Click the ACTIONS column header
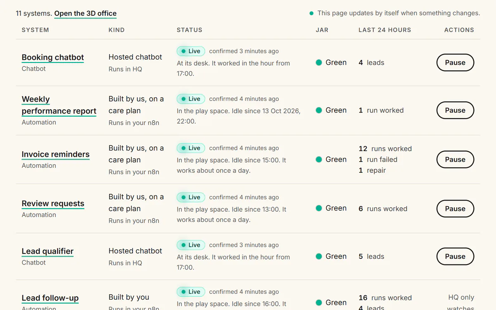Screen dimensions: 496x310 point(459,30)
